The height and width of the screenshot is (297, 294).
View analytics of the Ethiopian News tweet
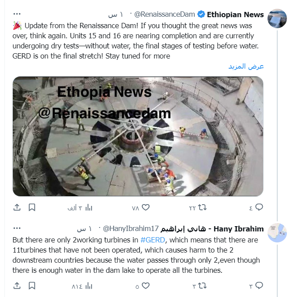coord(89,208)
